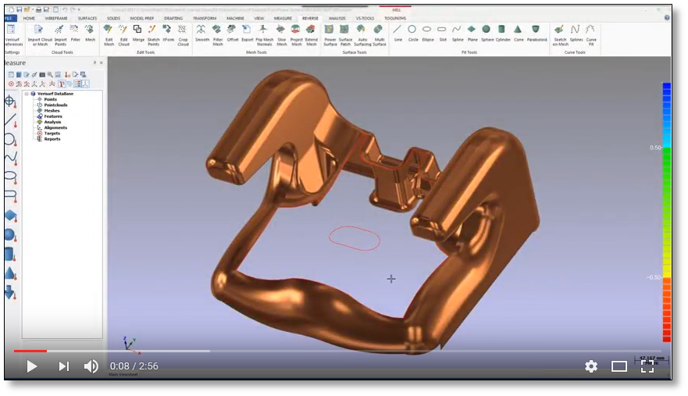
Task: Open the Edit Mesh tool
Action: (x=109, y=35)
